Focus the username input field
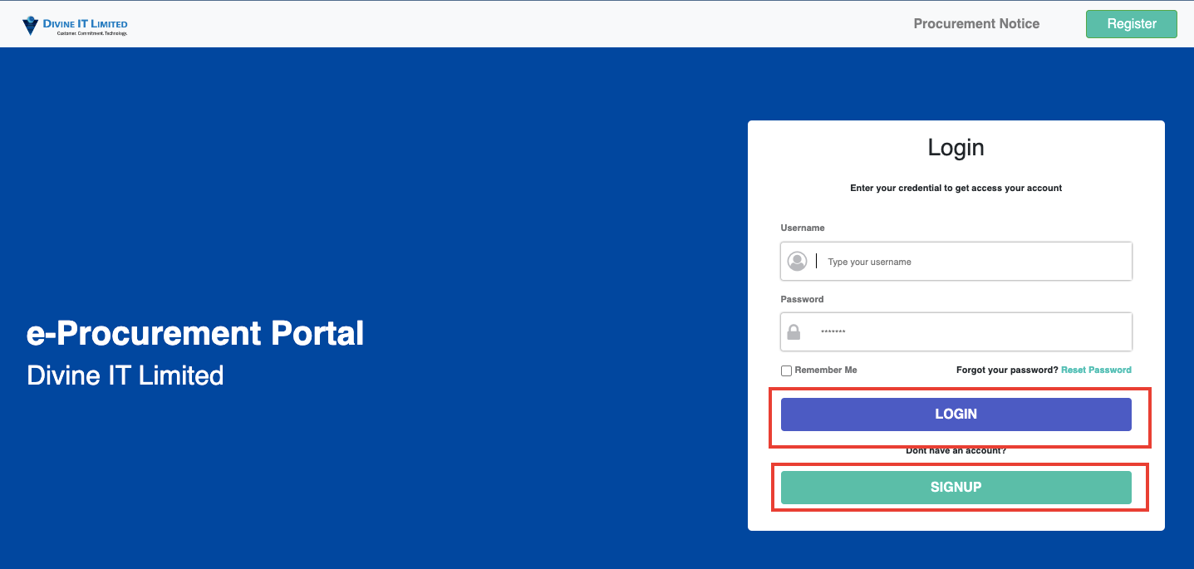 [x=956, y=262]
